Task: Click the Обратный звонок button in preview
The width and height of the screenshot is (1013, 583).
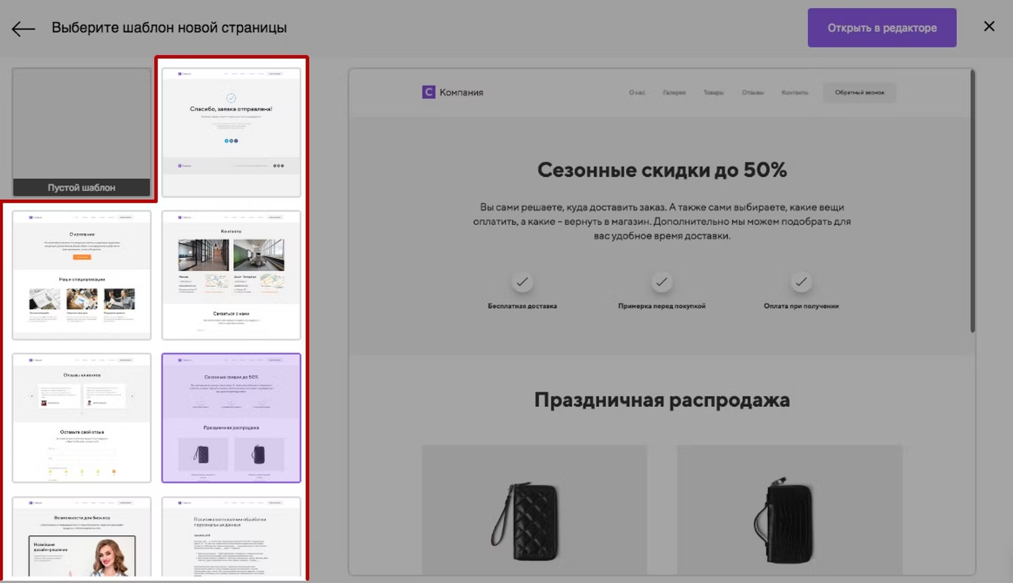Action: coord(859,92)
